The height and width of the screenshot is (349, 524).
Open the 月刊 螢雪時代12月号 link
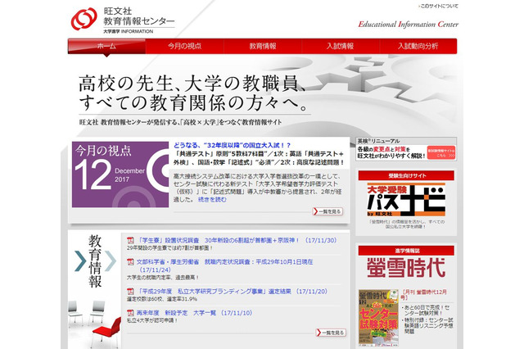pyautogui.click(x=424, y=294)
